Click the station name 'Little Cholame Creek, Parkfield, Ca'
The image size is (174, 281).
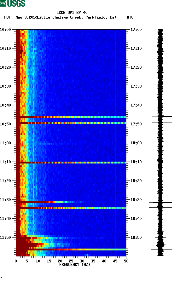[x=77, y=17]
